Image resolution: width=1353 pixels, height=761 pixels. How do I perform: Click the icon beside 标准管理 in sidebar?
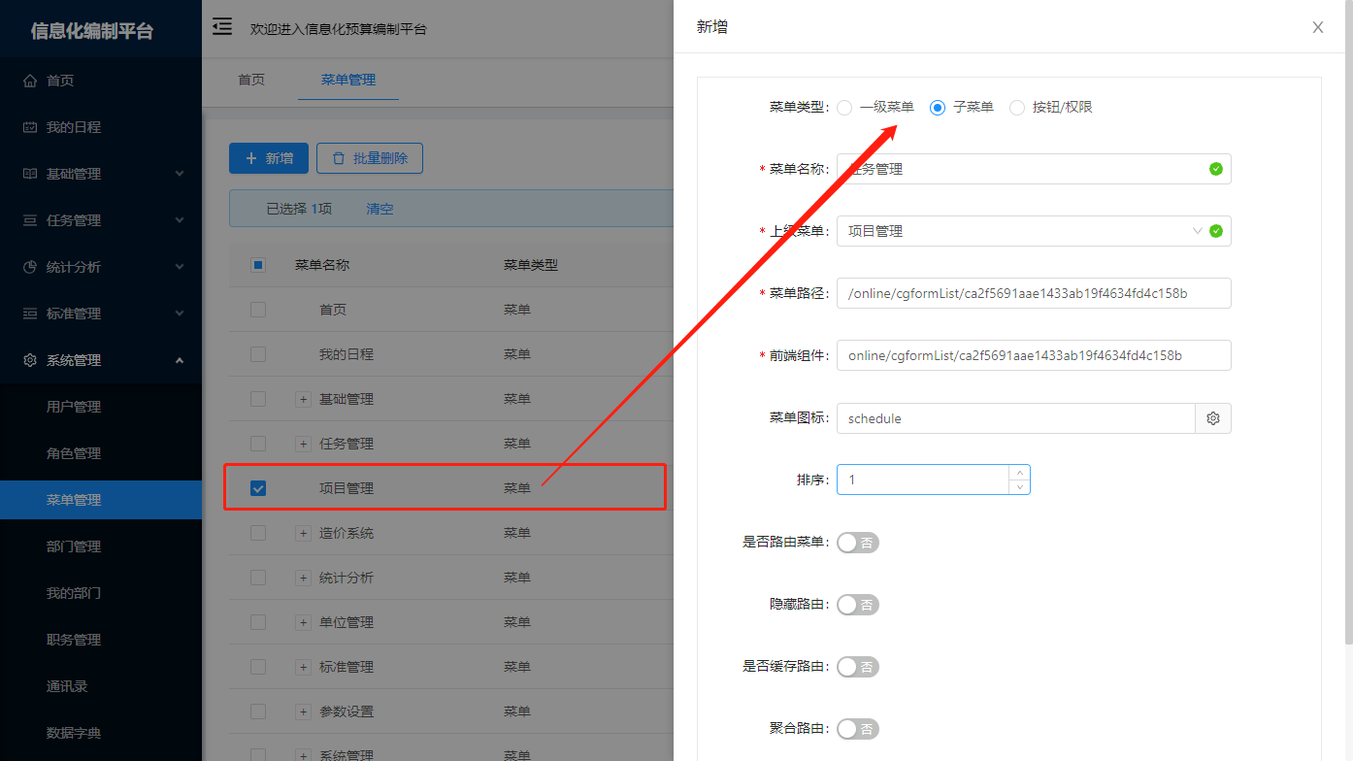(x=30, y=314)
